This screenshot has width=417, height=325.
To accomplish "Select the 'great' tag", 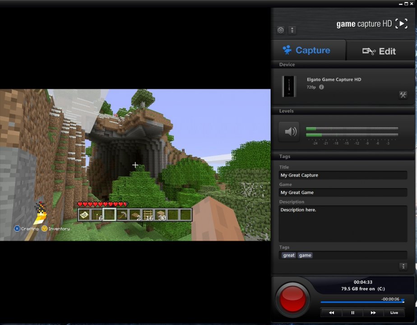I will 289,255.
